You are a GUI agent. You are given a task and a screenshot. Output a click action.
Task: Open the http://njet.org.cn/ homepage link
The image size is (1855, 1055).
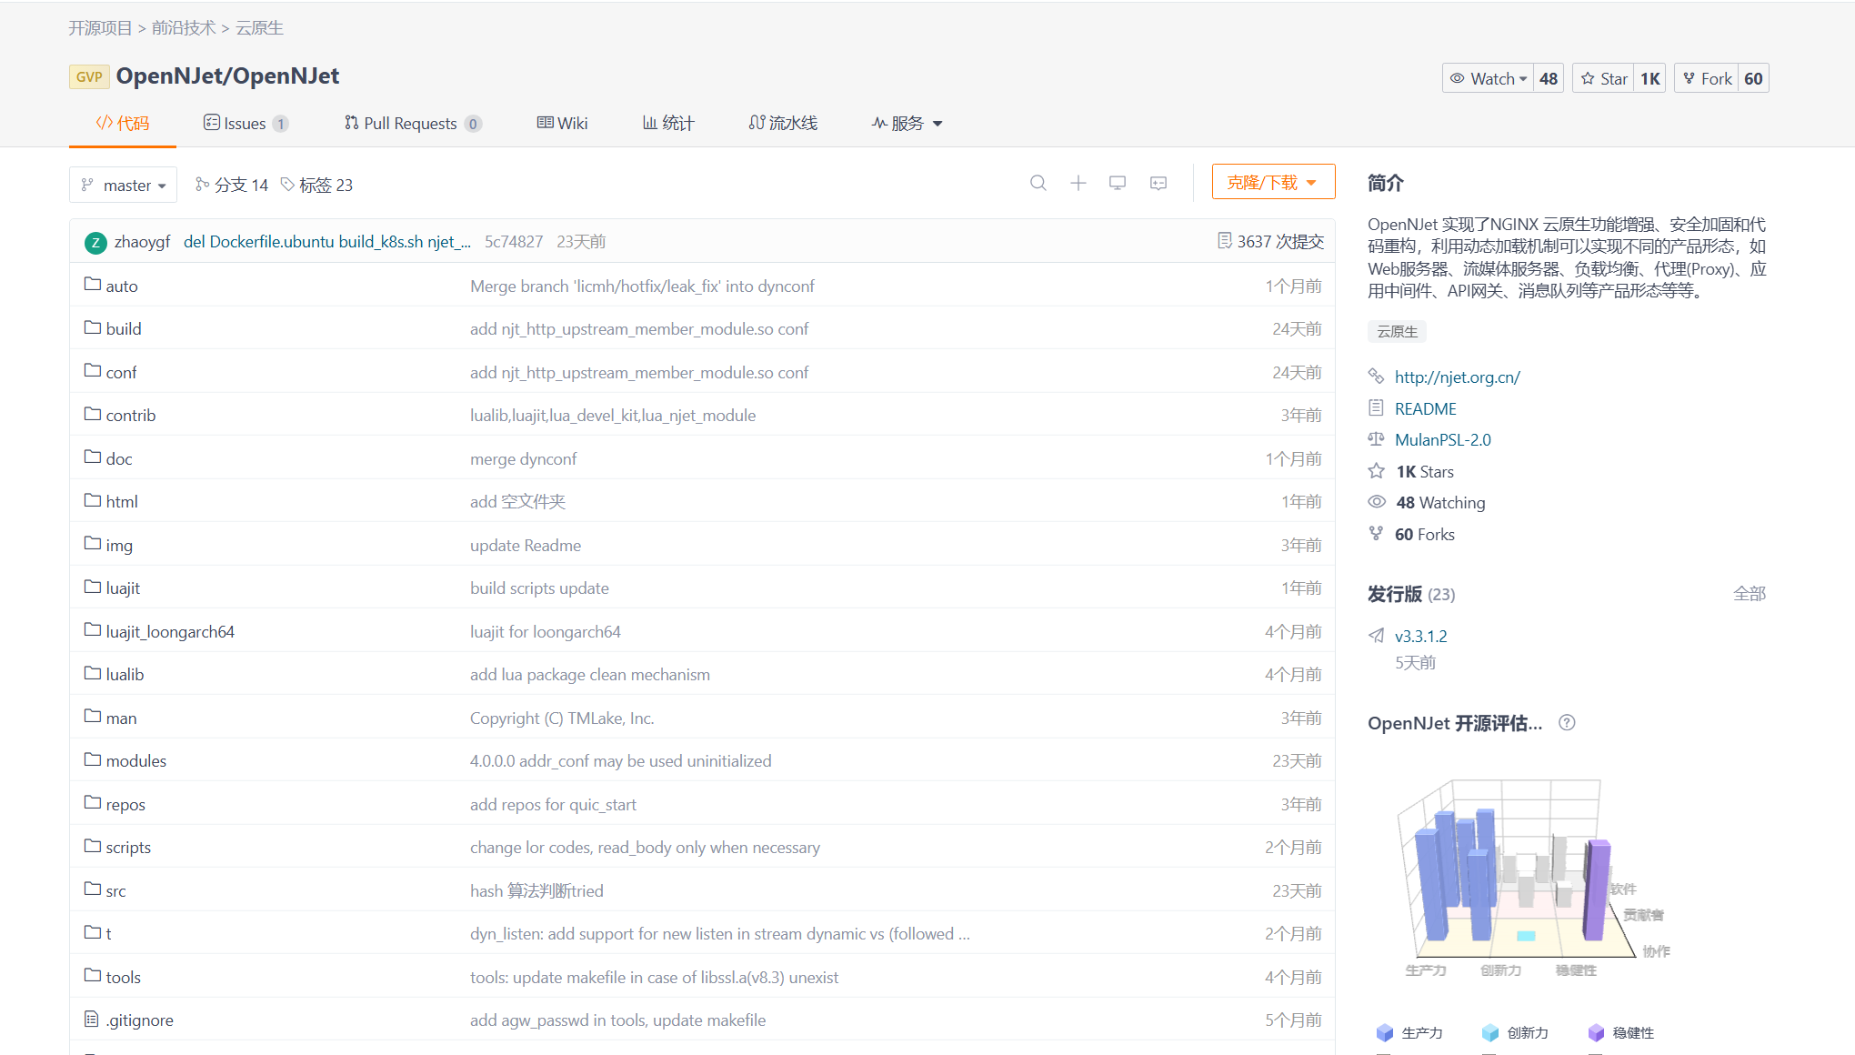tap(1457, 377)
